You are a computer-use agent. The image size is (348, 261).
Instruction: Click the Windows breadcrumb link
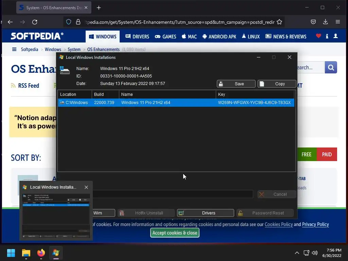point(53,49)
